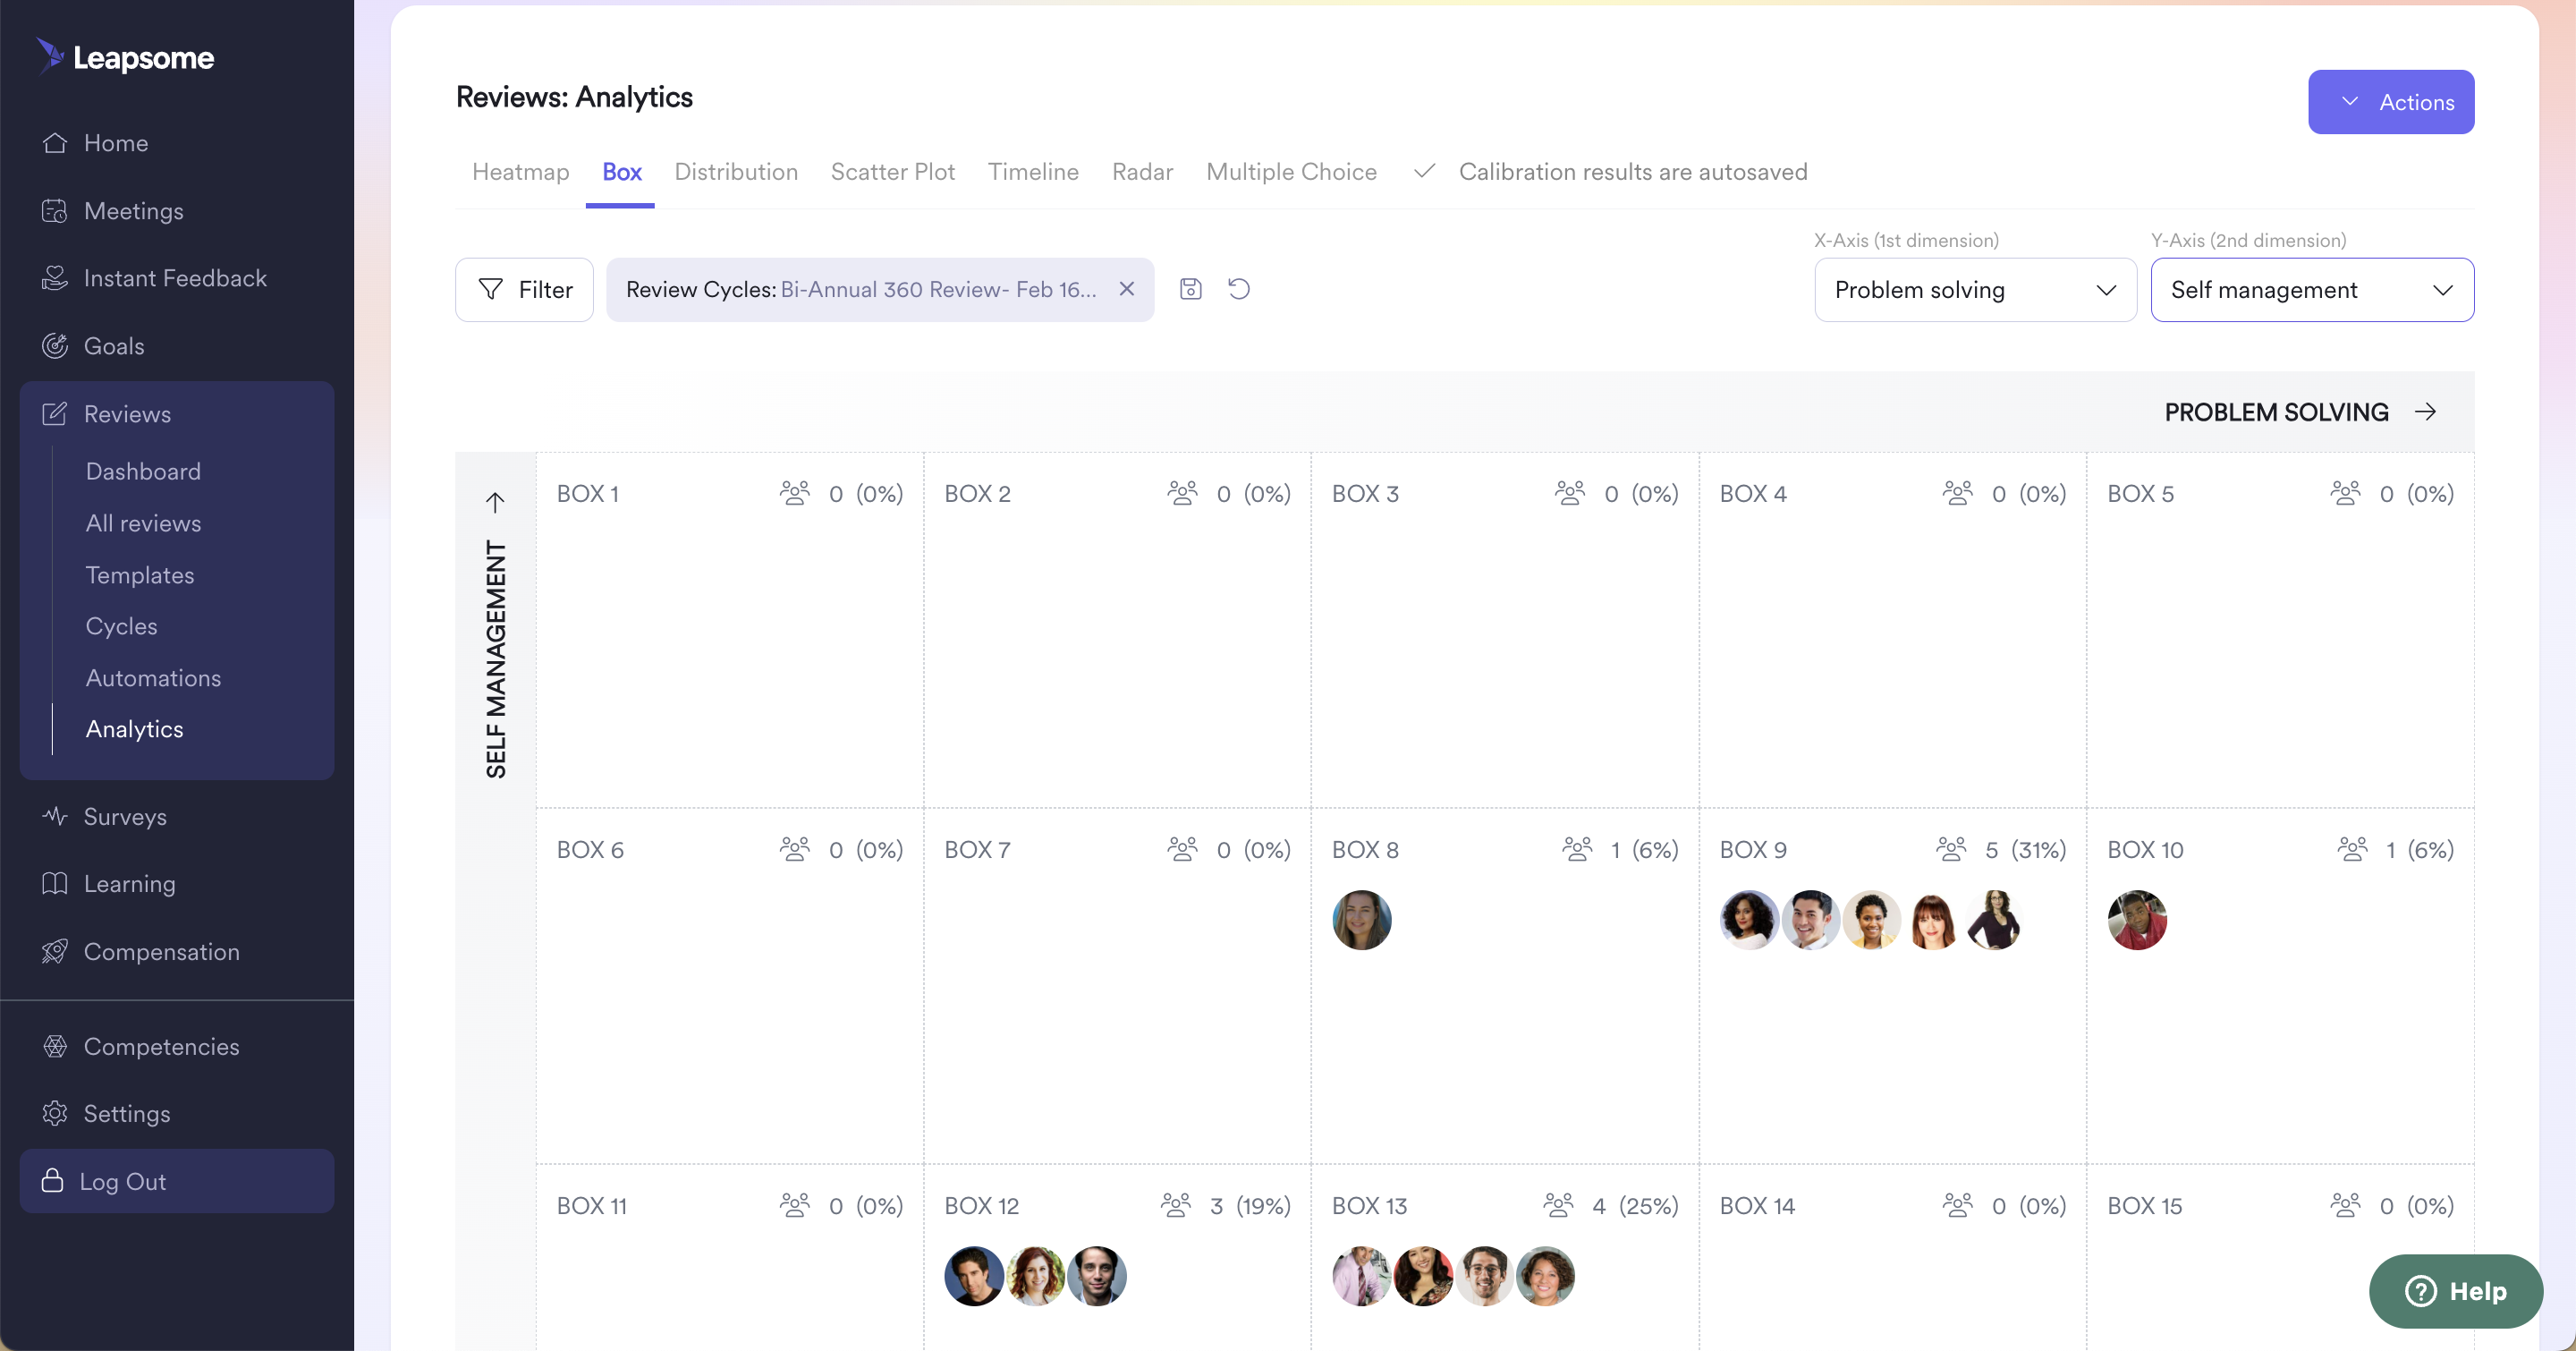
Task: Open Home from the sidebar
Action: click(115, 143)
